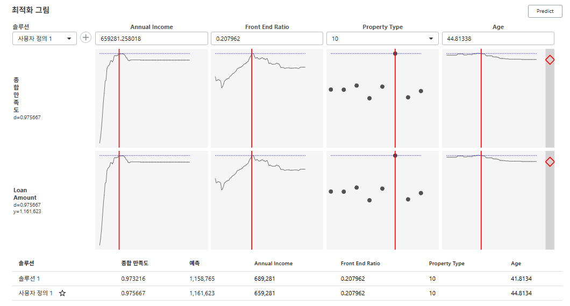Click the 예측 column header
The image size is (570, 306).
click(195, 264)
